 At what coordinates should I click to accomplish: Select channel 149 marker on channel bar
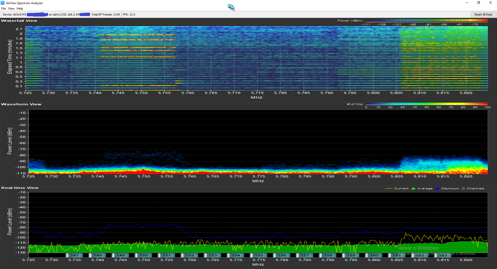[121, 255]
